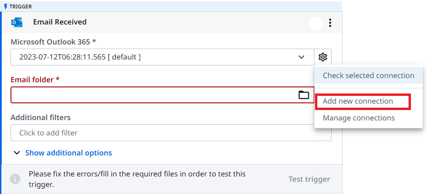Click the selected 2023-07-12T06:28:11.565 default connection text
Image resolution: width=427 pixels, height=195 pixels.
coord(80,57)
